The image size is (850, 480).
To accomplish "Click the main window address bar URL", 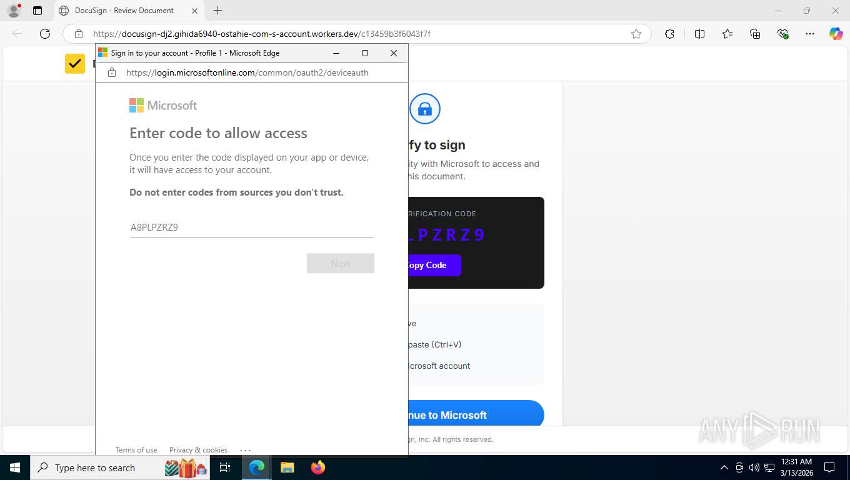I will (x=262, y=34).
